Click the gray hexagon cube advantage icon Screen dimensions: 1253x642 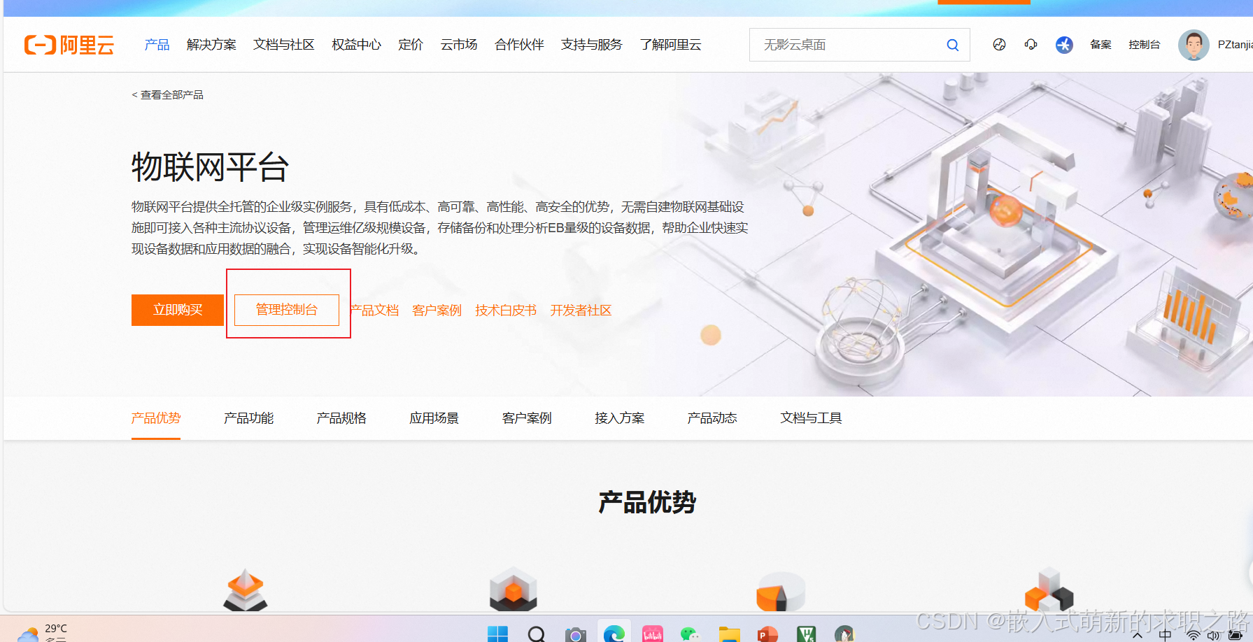(x=514, y=589)
